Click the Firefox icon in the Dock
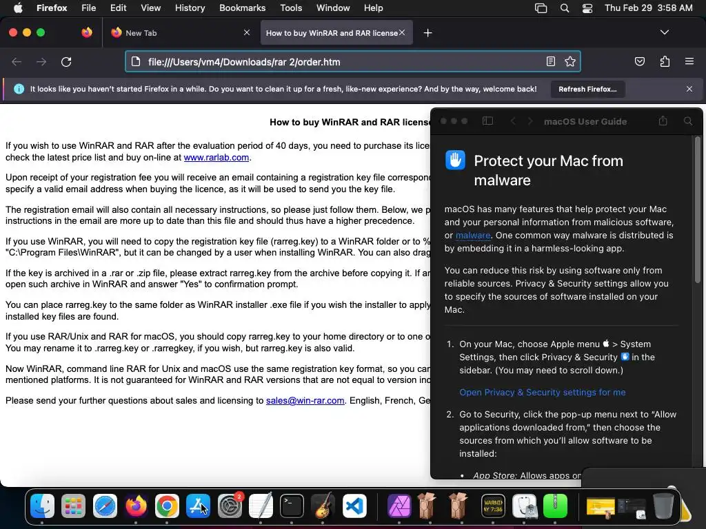The width and height of the screenshot is (706, 529). [x=136, y=506]
